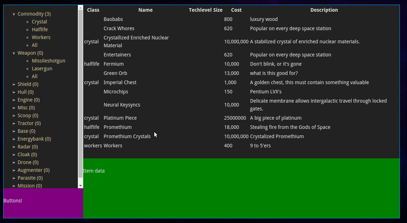
Task: Open the Energybank (0) category
Action: pyautogui.click(x=34, y=139)
